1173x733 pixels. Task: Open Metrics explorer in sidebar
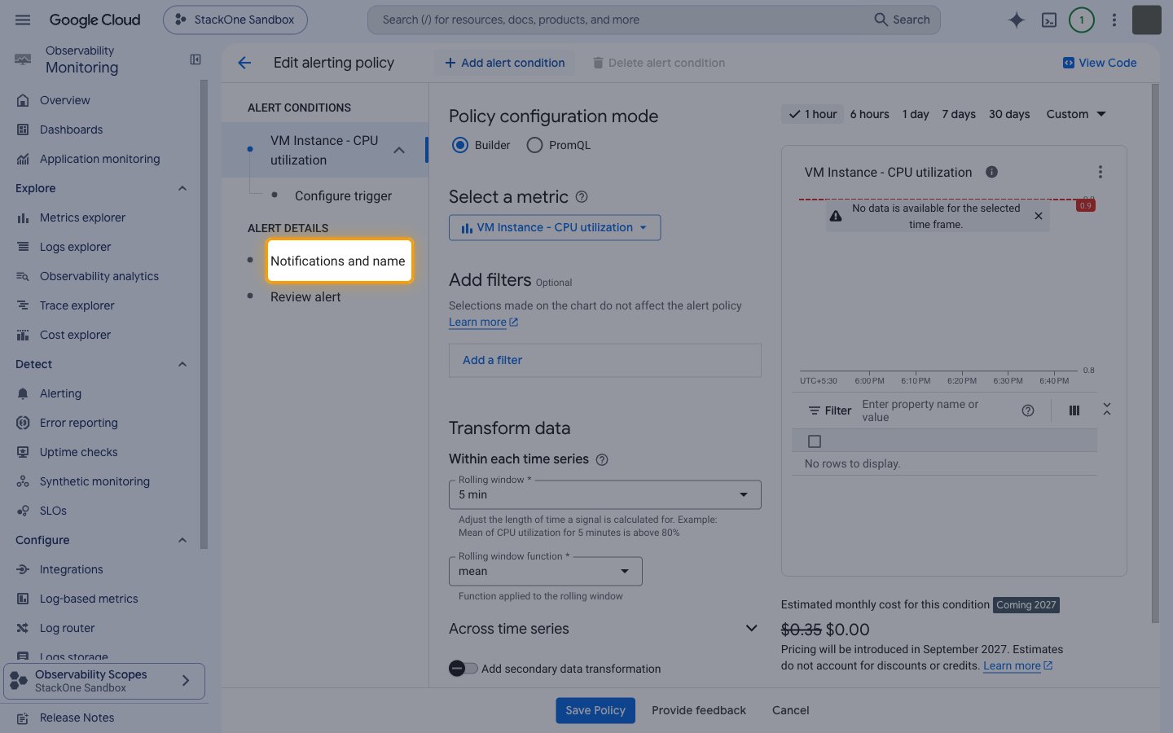[x=82, y=217]
